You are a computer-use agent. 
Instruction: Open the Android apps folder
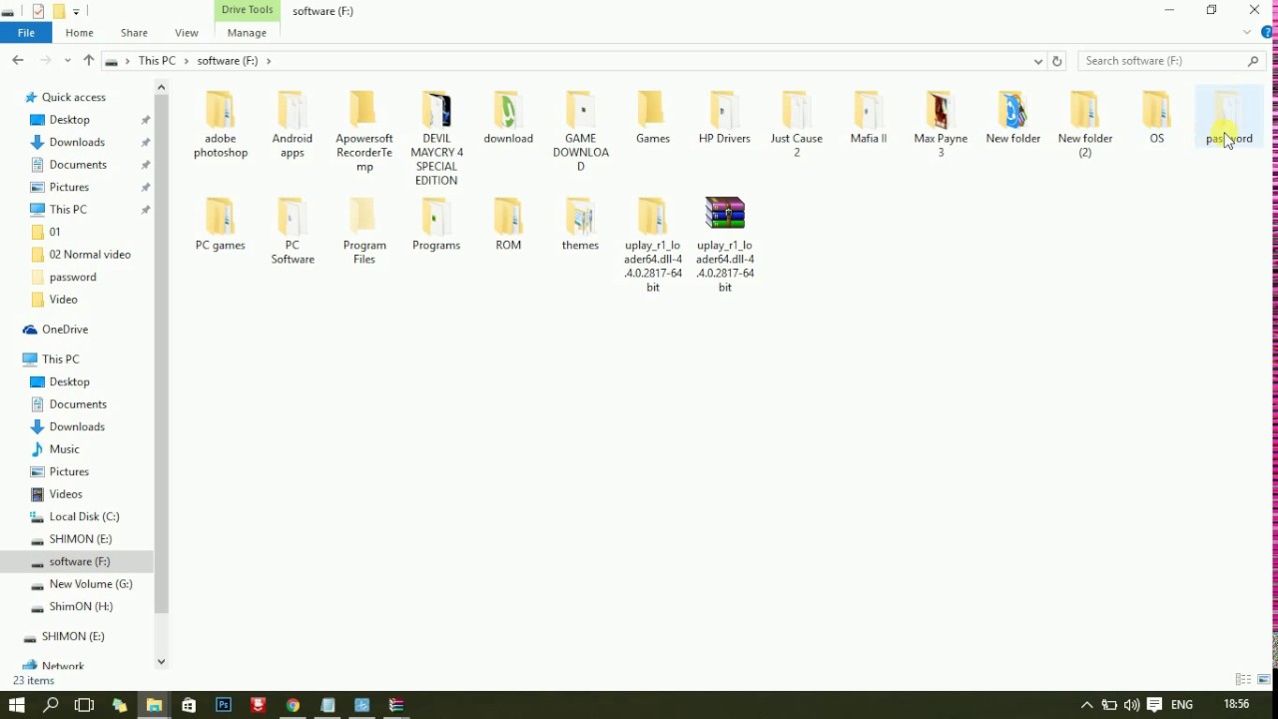coord(293,124)
